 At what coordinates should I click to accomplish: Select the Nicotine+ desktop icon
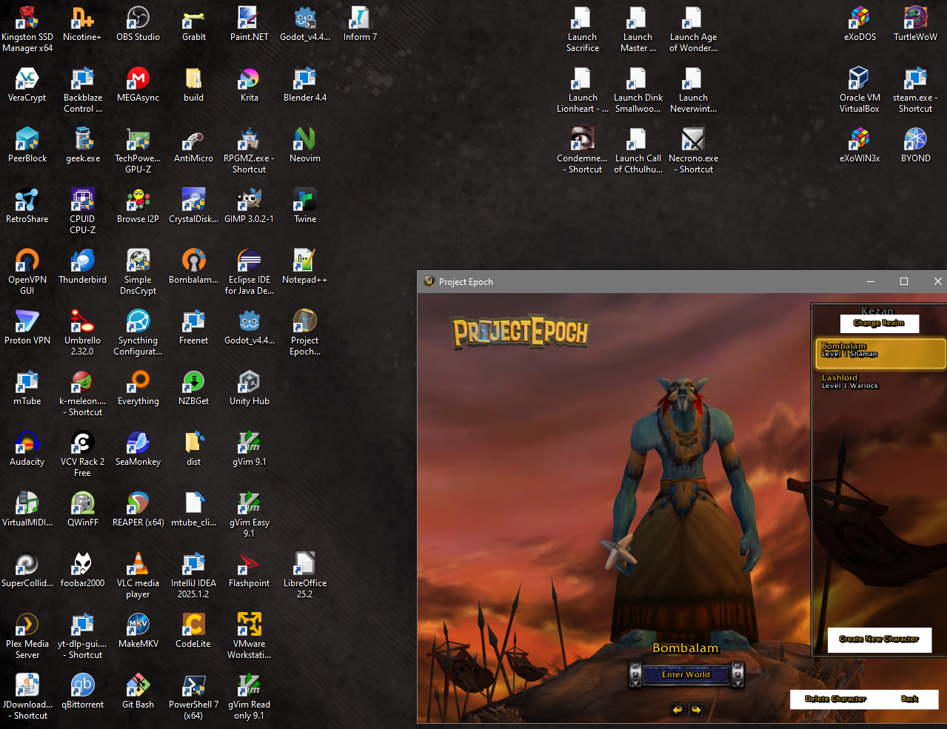82,24
